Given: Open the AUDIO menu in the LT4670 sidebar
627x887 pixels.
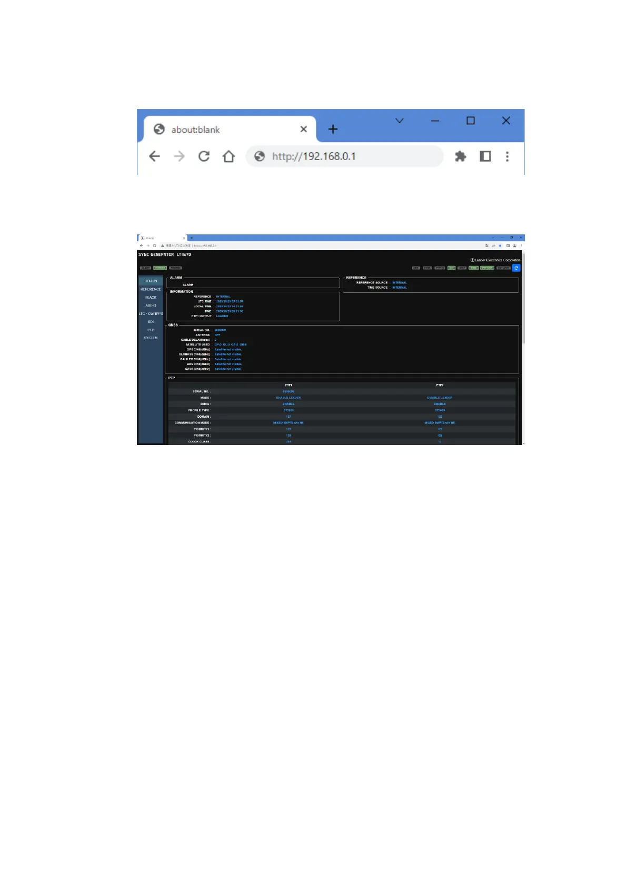Looking at the screenshot, I should pos(151,305).
